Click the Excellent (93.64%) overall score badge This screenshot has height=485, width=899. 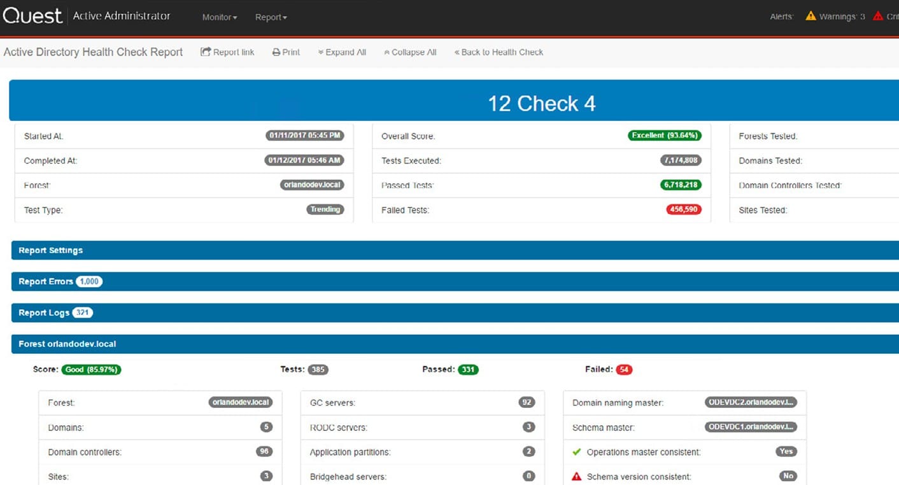pos(665,136)
